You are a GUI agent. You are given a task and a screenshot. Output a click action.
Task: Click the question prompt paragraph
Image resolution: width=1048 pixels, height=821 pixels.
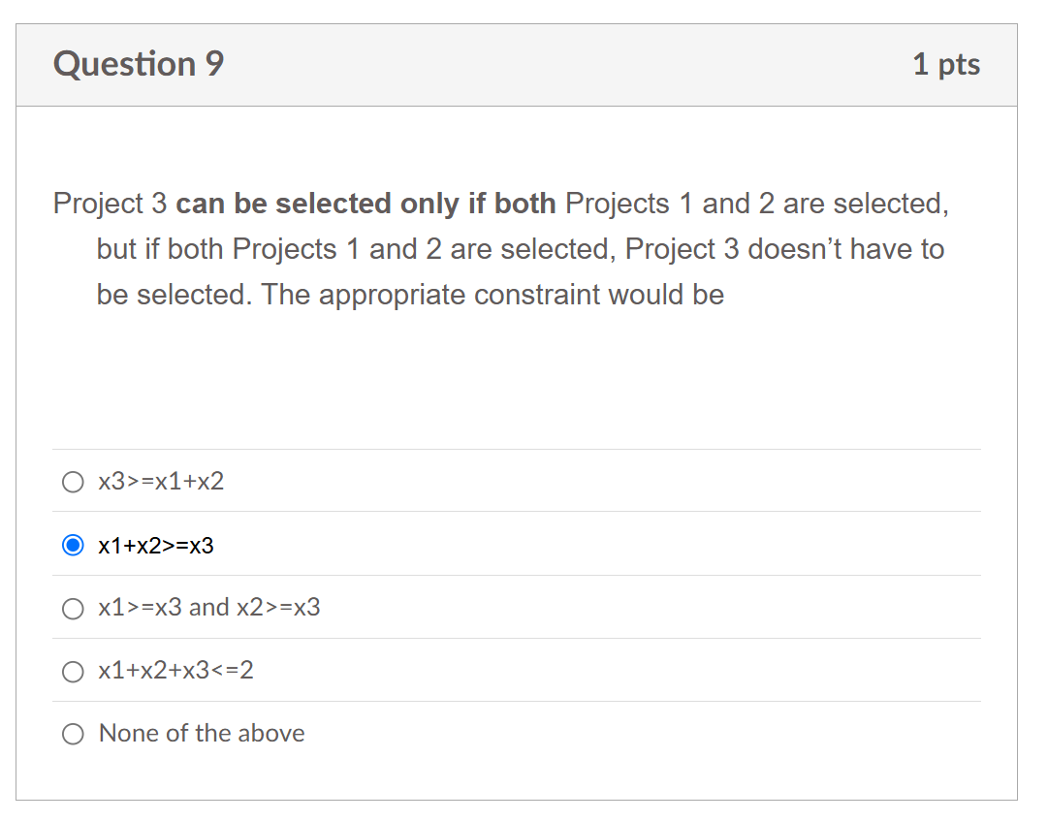click(500, 248)
